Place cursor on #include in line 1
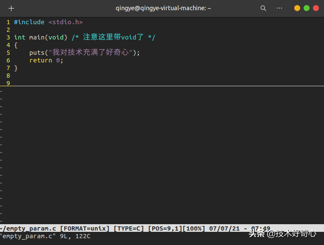 (x=29, y=22)
